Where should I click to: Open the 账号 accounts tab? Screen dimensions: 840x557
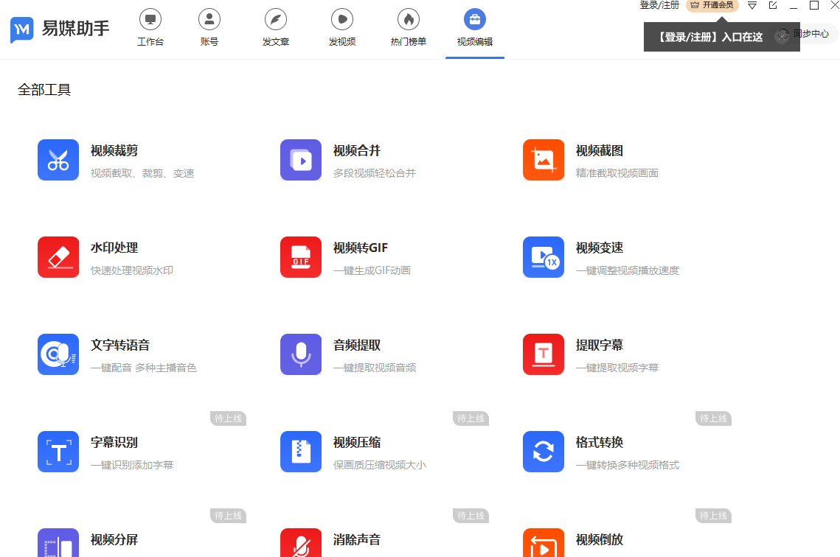click(x=209, y=28)
